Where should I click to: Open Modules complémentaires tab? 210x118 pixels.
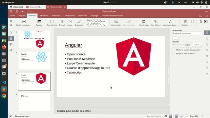[113, 16]
